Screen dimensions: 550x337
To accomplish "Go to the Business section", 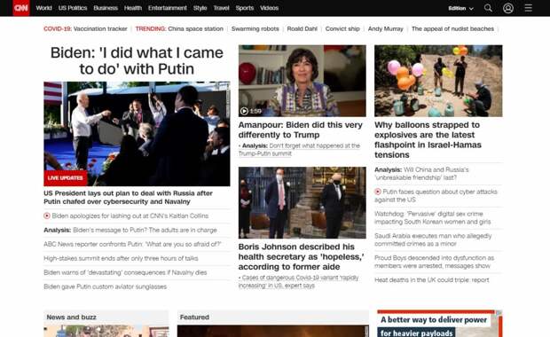I will (x=106, y=8).
